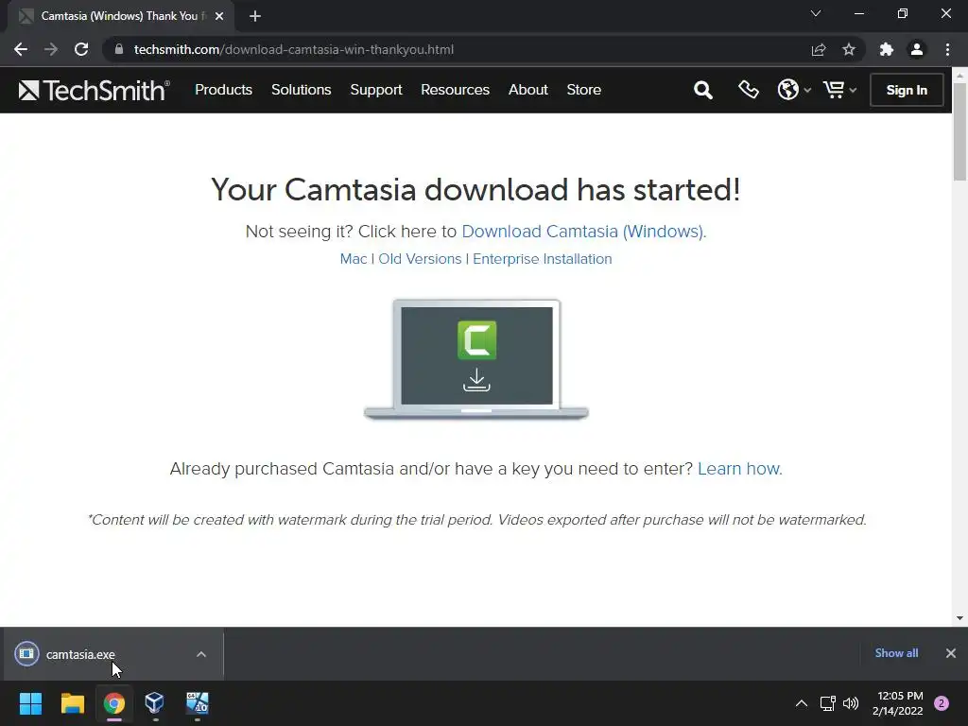Click the browser forward arrow

click(x=51, y=49)
